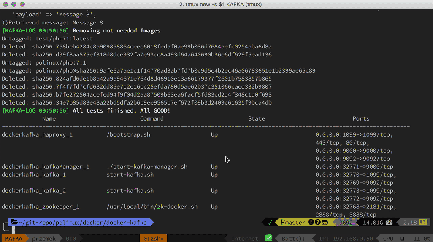Click the '2888/tcp, 3888/tcp' port entry

(346, 215)
